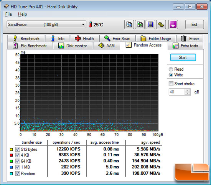Close the HD Tune Pro window
Image resolution: width=211 pixels, height=185 pixels.
pyautogui.click(x=202, y=7)
